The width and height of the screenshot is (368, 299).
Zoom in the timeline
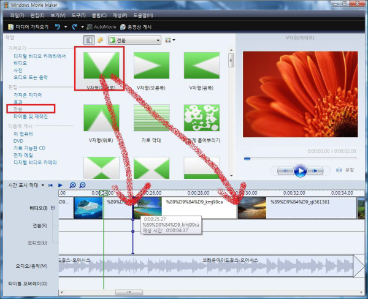[x=72, y=185]
